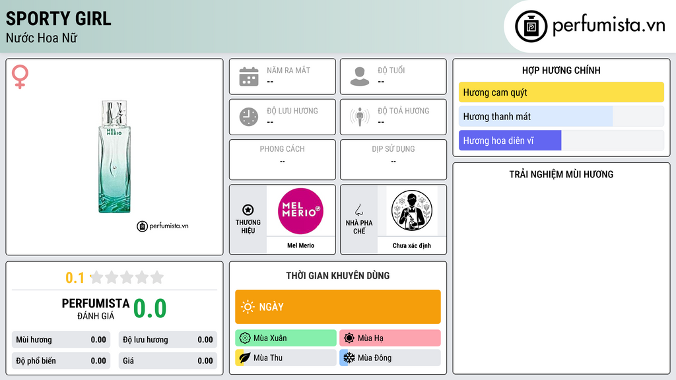This screenshot has height=380, width=676.
Task: Select the Mùa Xuân season button
Action: coord(286,338)
